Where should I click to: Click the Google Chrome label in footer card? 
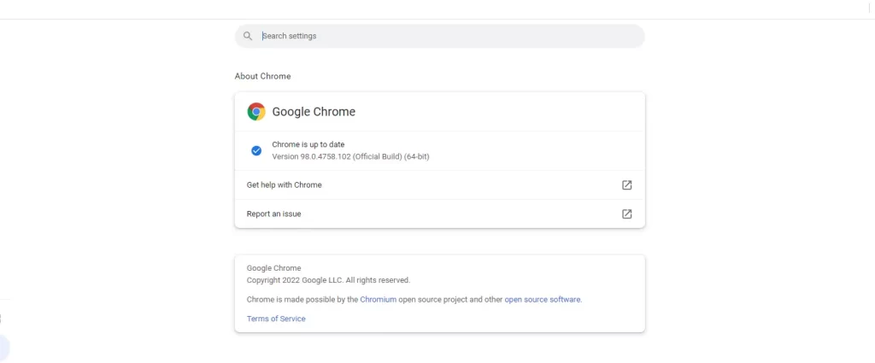pos(274,268)
